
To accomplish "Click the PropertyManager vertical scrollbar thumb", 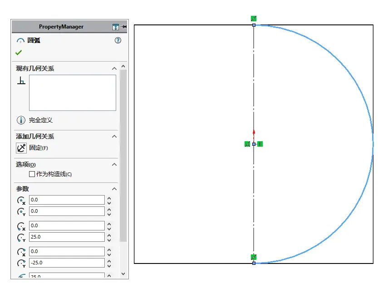I will click(123, 155).
